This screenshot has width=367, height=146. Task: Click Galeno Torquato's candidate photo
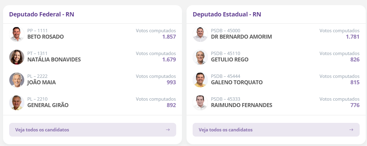pyautogui.click(x=200, y=80)
